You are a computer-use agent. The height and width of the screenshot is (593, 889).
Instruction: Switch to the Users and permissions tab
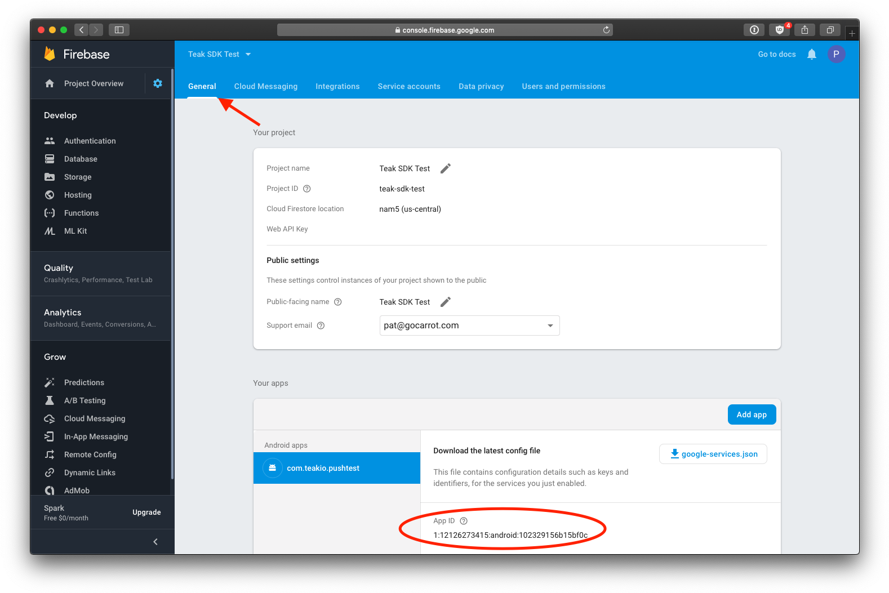tap(563, 86)
